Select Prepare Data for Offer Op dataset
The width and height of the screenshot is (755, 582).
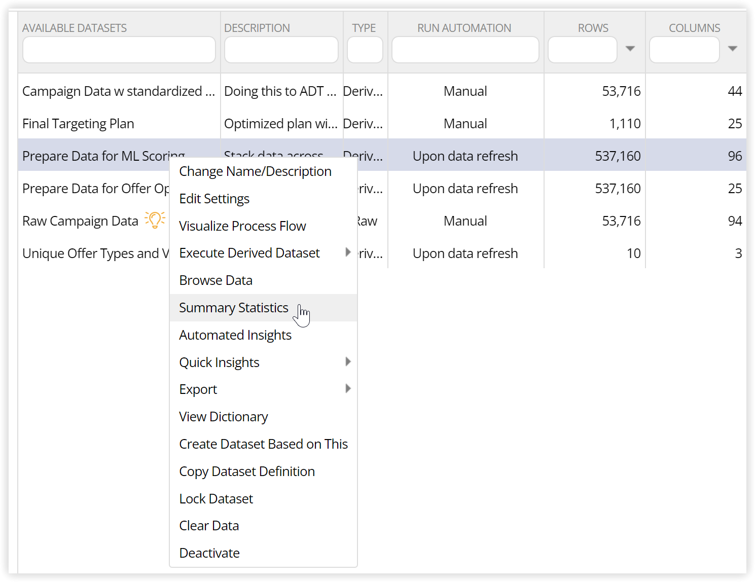(x=96, y=189)
